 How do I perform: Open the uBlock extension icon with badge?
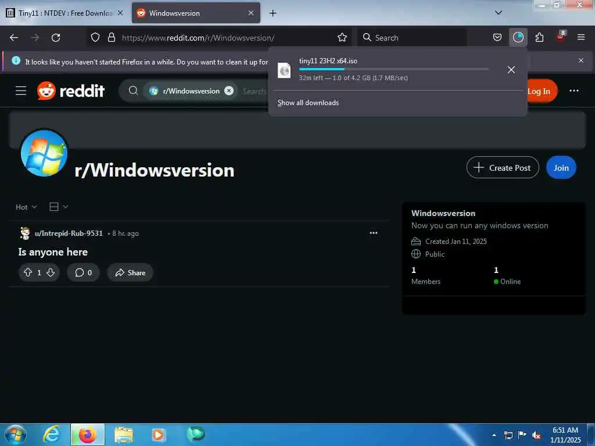(561, 37)
